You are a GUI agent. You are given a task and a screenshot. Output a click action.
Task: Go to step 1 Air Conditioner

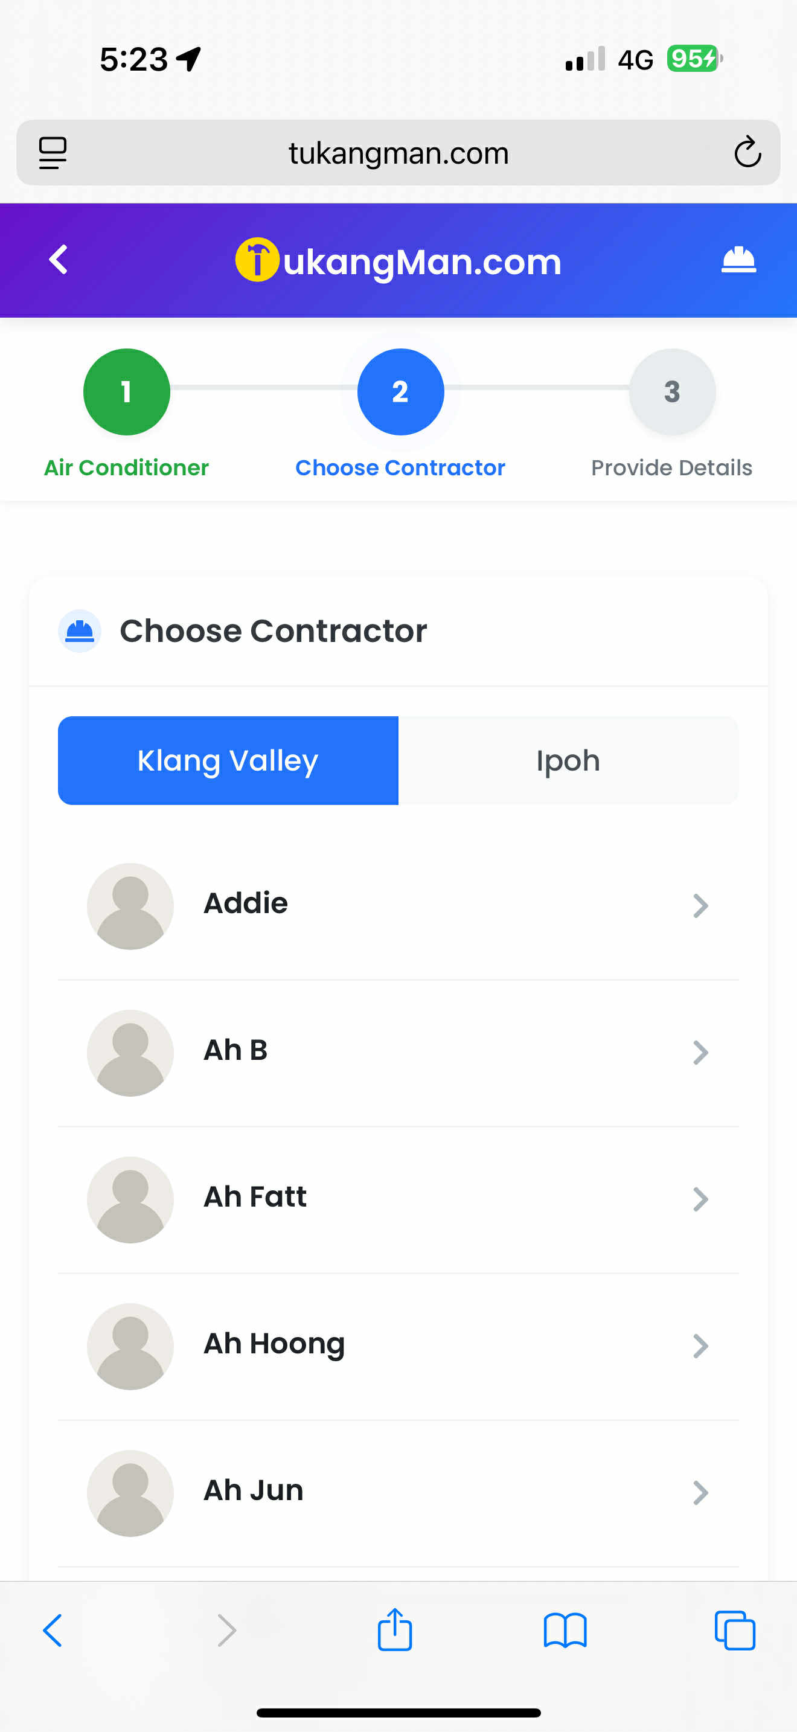(x=126, y=392)
